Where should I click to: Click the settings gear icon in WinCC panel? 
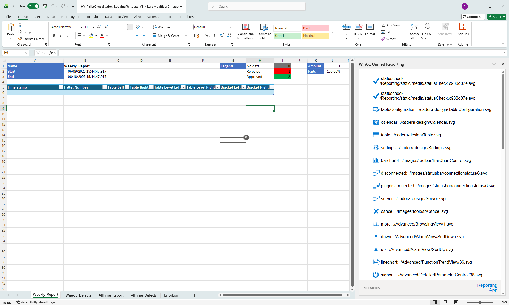point(376,148)
